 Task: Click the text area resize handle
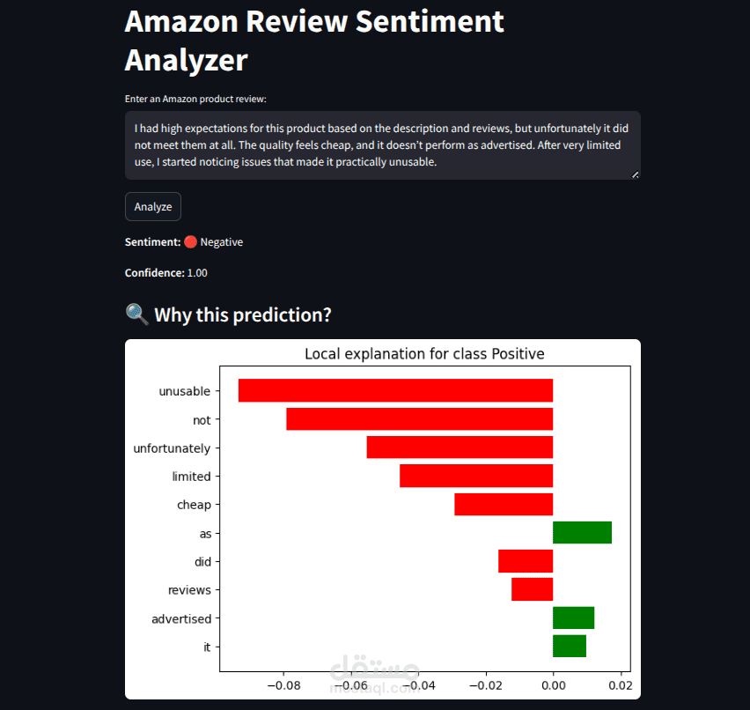[x=636, y=174]
